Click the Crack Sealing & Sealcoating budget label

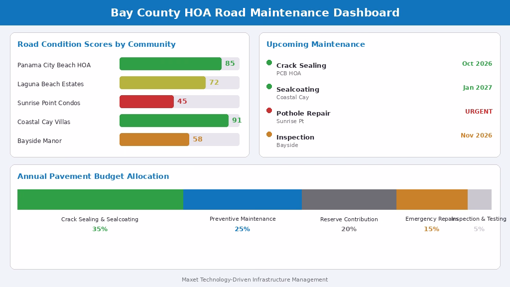(x=100, y=219)
